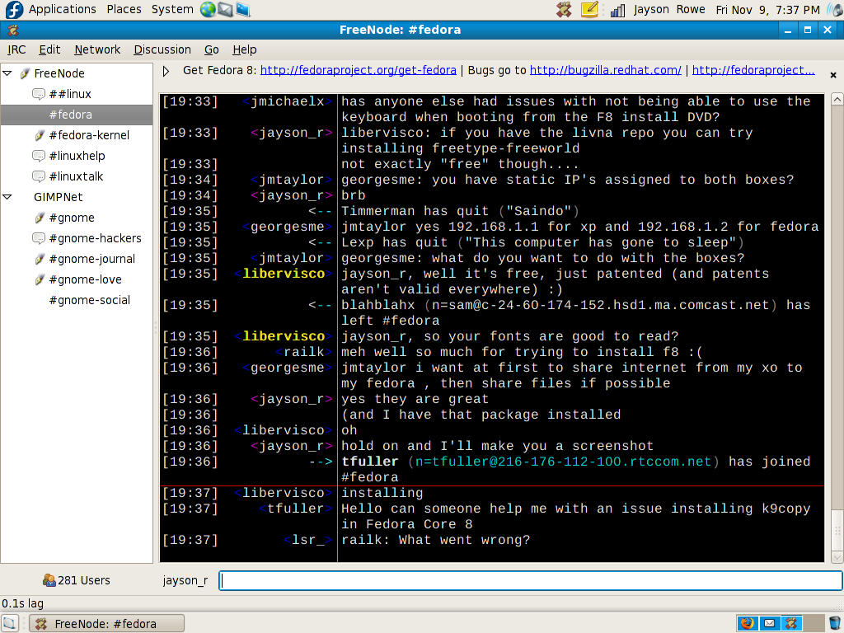Click the #linuxtalk speech bubble icon
Viewport: 844px width, 633px height.
click(38, 177)
